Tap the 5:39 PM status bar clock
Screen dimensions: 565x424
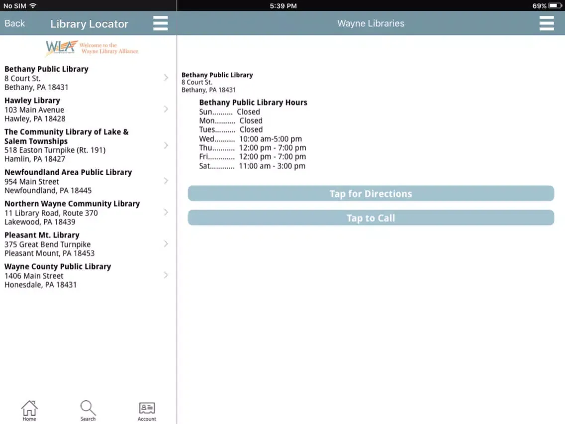pyautogui.click(x=283, y=6)
